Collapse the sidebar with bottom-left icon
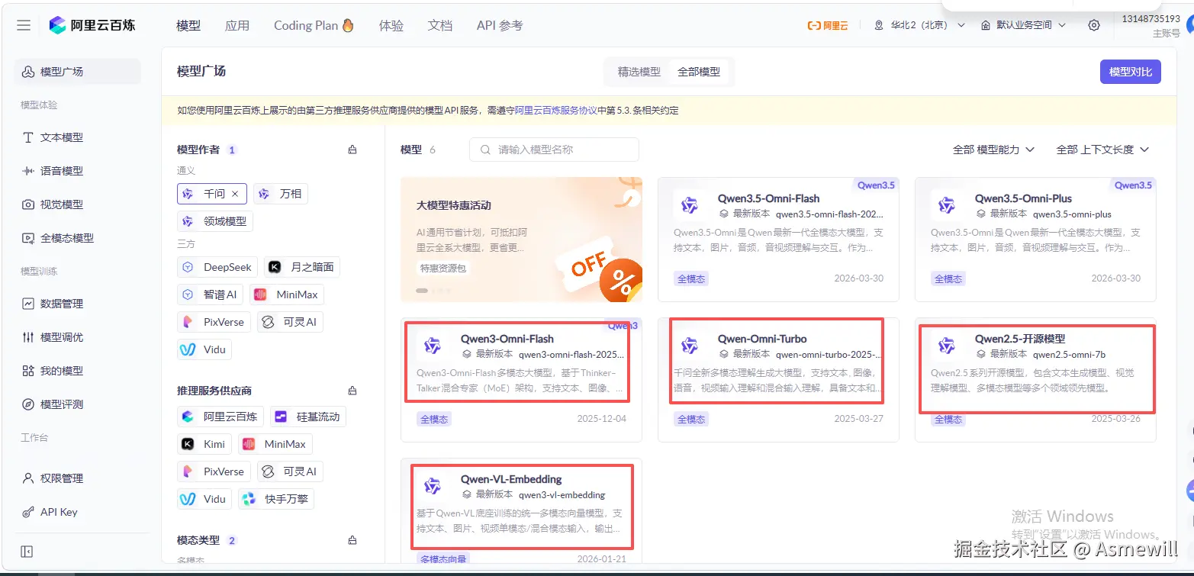This screenshot has height=576, width=1194. [27, 552]
